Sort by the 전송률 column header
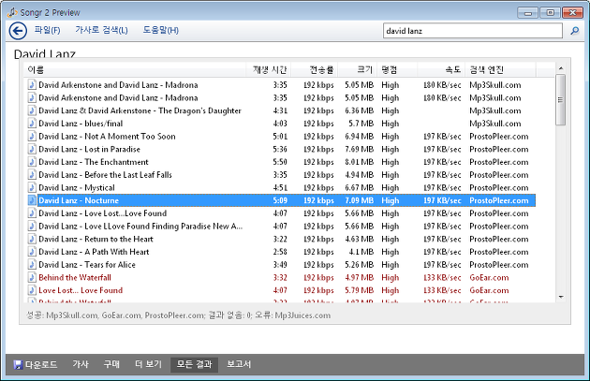The height and width of the screenshot is (381, 590). (x=315, y=69)
